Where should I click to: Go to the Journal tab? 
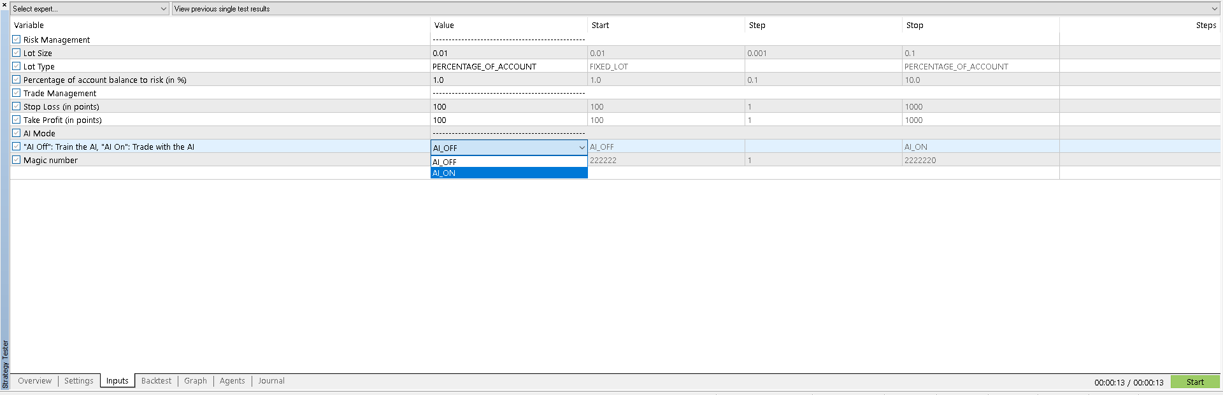pos(271,381)
